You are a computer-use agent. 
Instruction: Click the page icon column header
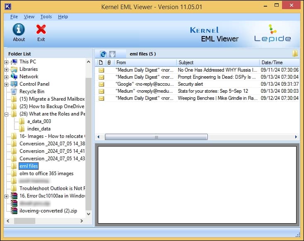pyautogui.click(x=101, y=63)
